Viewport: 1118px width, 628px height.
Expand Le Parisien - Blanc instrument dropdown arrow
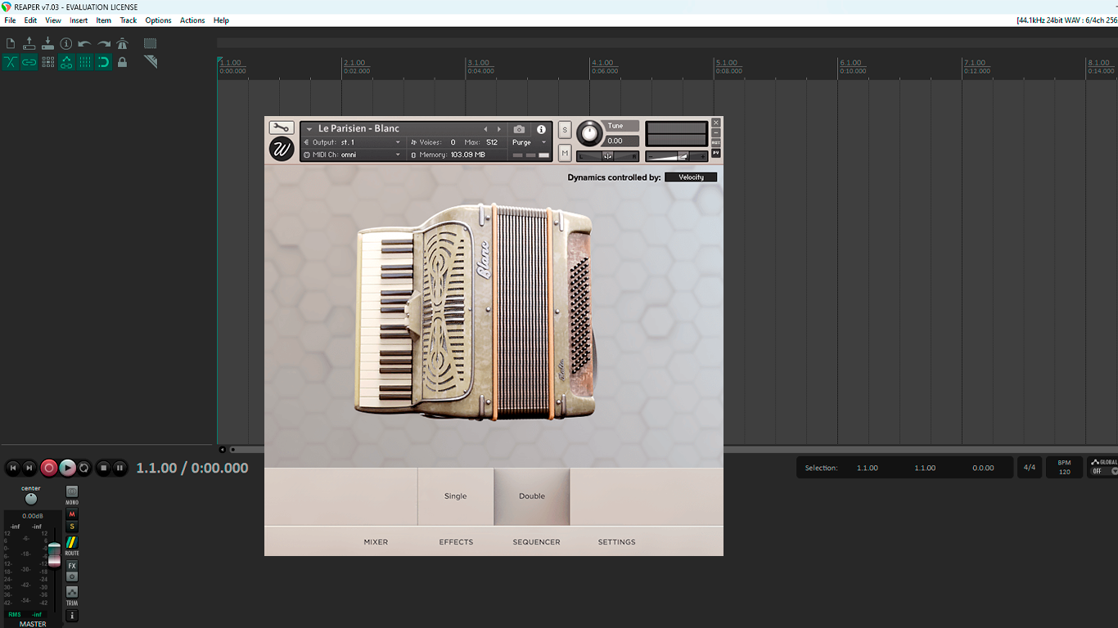coord(309,129)
